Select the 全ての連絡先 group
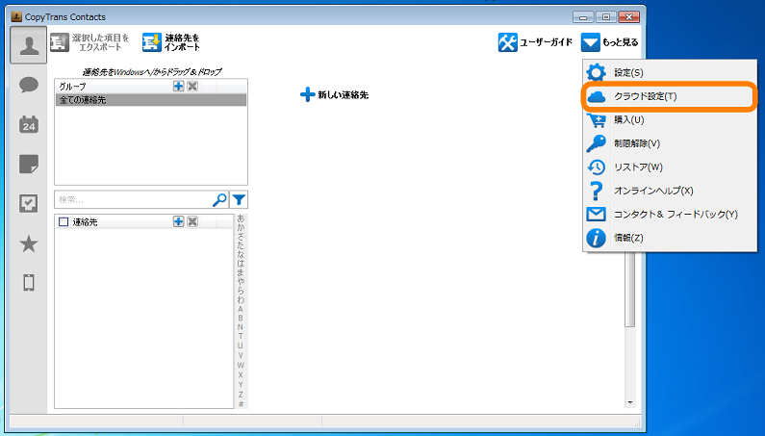 point(151,99)
